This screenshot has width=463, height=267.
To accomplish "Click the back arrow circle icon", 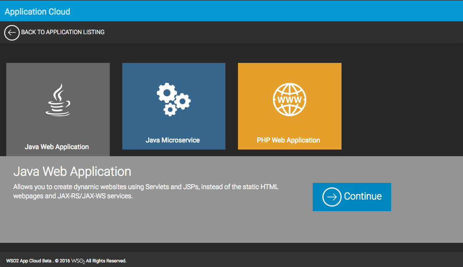I will [x=12, y=32].
